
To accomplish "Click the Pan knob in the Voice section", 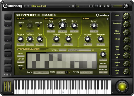I will [40, 39].
